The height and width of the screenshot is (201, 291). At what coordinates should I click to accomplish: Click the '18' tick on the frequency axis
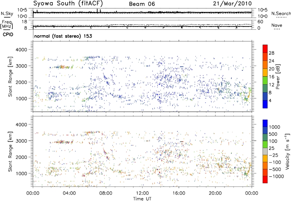coord(24,22)
